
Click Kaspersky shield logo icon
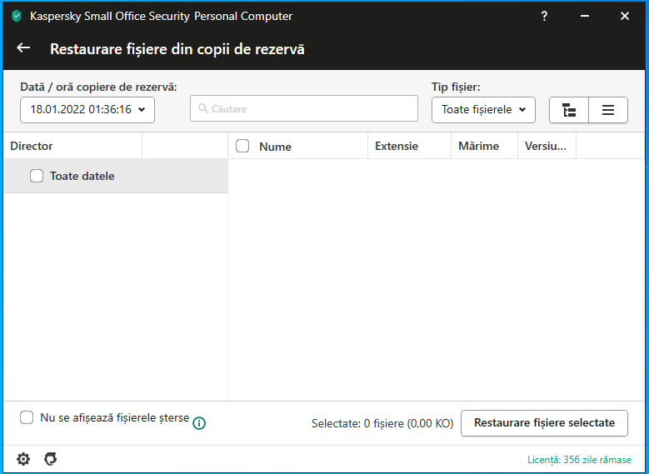[x=17, y=16]
